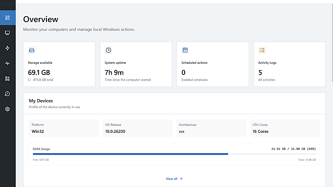Click the storage drive icon
Screen dimensions: 333x187
32,50
